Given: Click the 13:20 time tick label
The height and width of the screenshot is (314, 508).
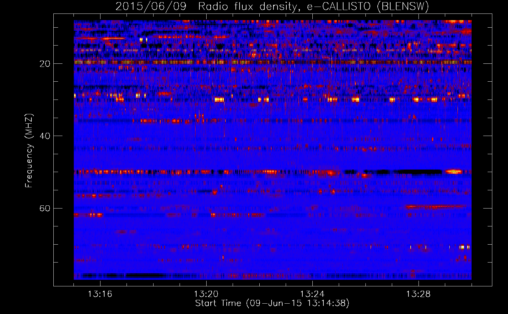Looking at the screenshot, I should [206, 294].
